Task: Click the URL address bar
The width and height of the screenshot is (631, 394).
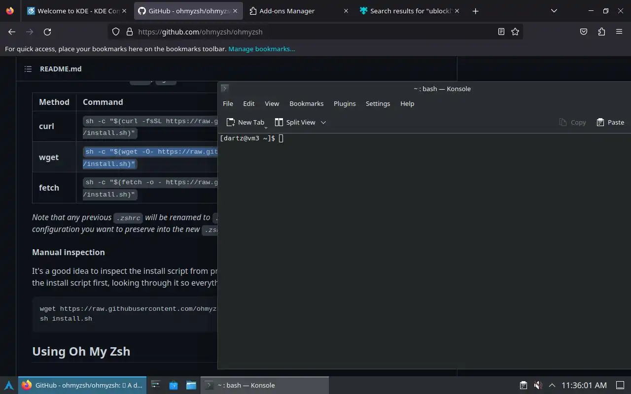Action: click(315, 32)
